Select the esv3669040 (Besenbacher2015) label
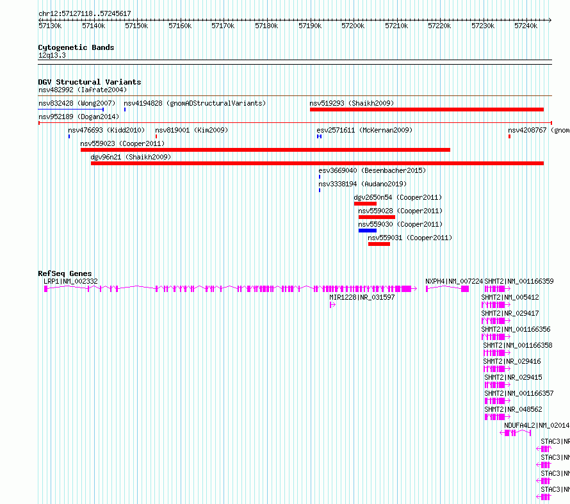Viewport: 570px width, 504px height. point(372,170)
